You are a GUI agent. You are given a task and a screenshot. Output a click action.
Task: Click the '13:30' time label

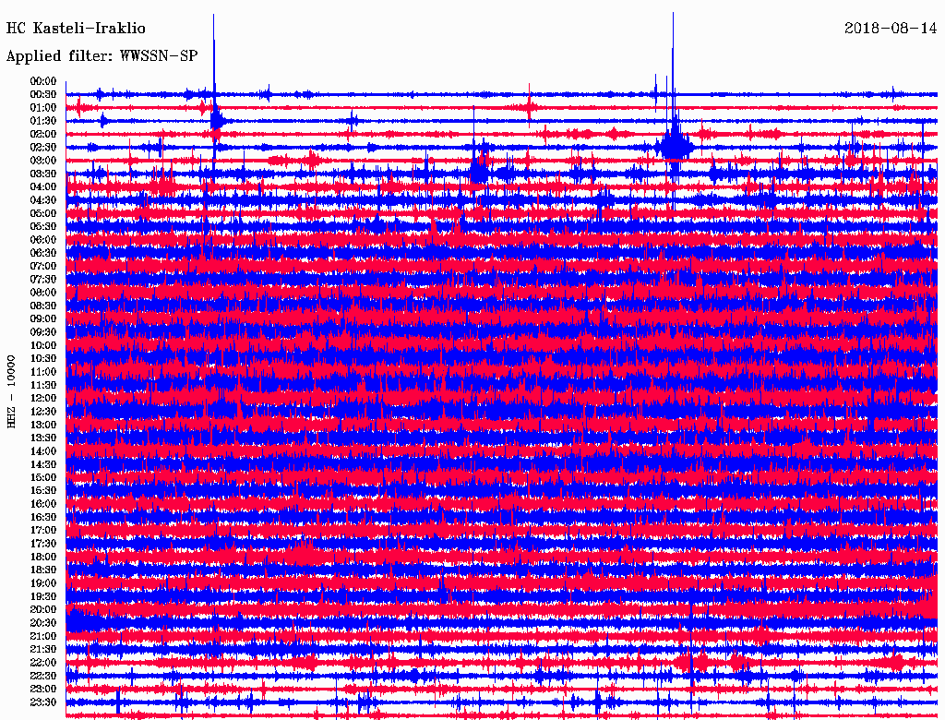pos(43,438)
